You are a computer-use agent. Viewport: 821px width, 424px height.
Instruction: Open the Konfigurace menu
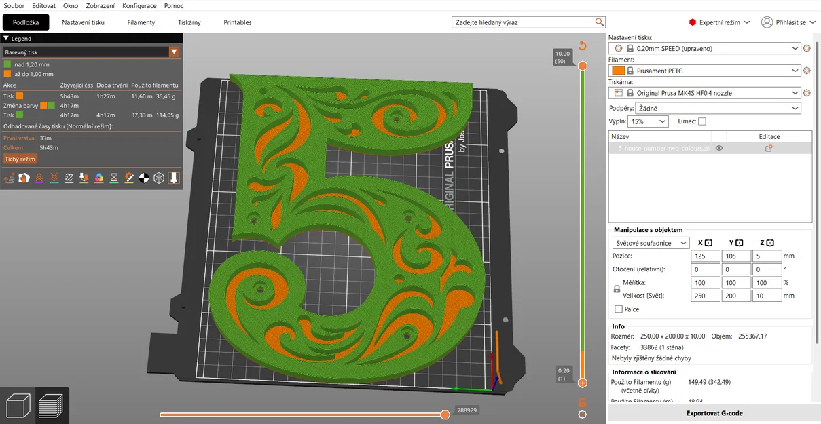click(139, 5)
